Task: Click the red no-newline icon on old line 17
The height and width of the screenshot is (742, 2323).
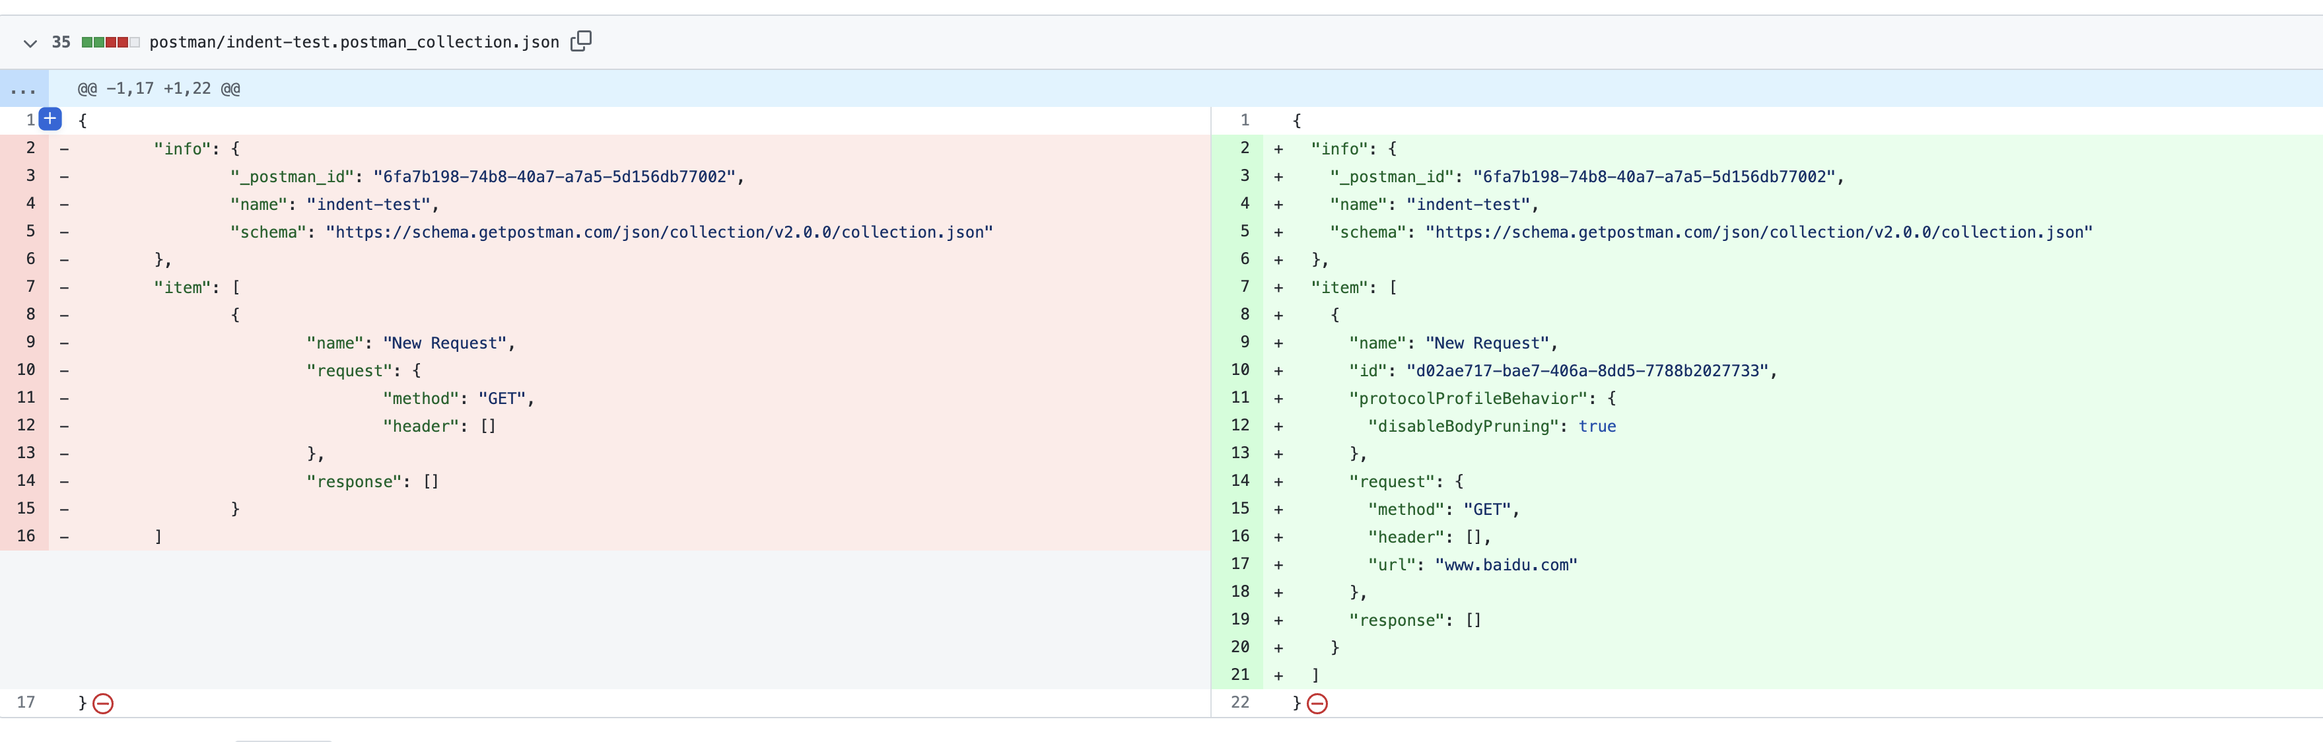Action: pyautogui.click(x=103, y=703)
